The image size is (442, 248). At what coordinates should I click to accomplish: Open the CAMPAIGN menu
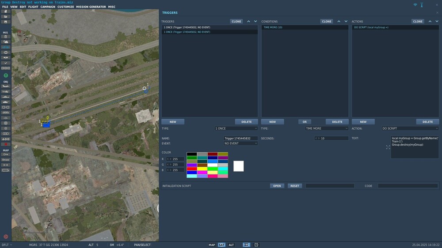48,7
